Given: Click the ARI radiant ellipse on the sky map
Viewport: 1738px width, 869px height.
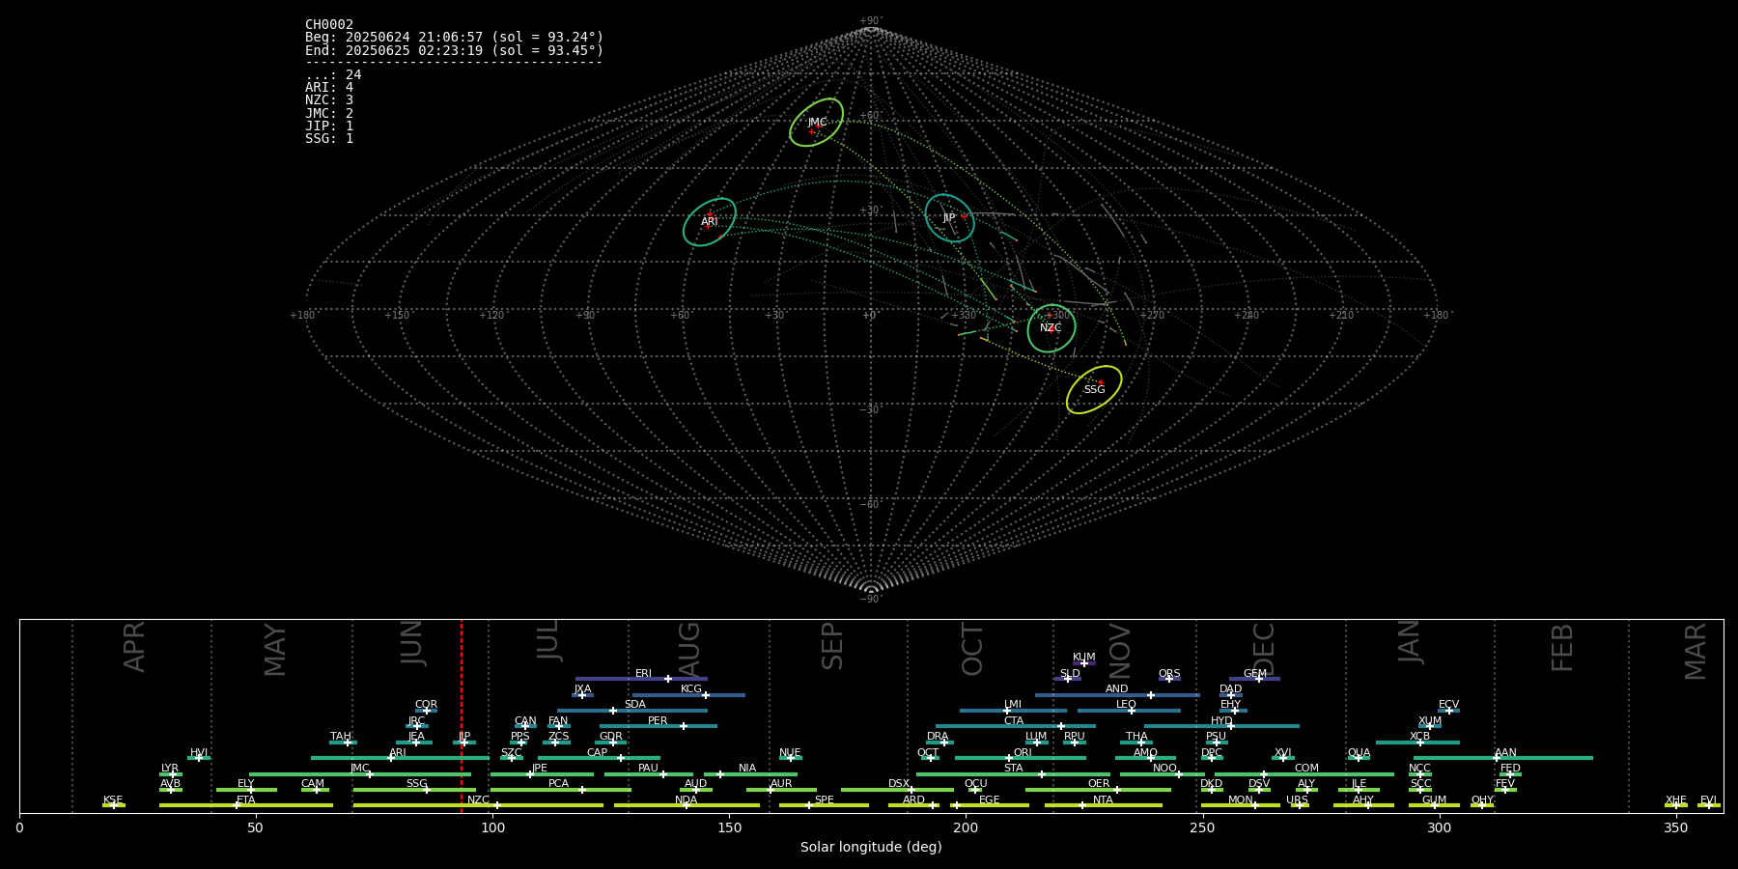Looking at the screenshot, I should (x=710, y=222).
